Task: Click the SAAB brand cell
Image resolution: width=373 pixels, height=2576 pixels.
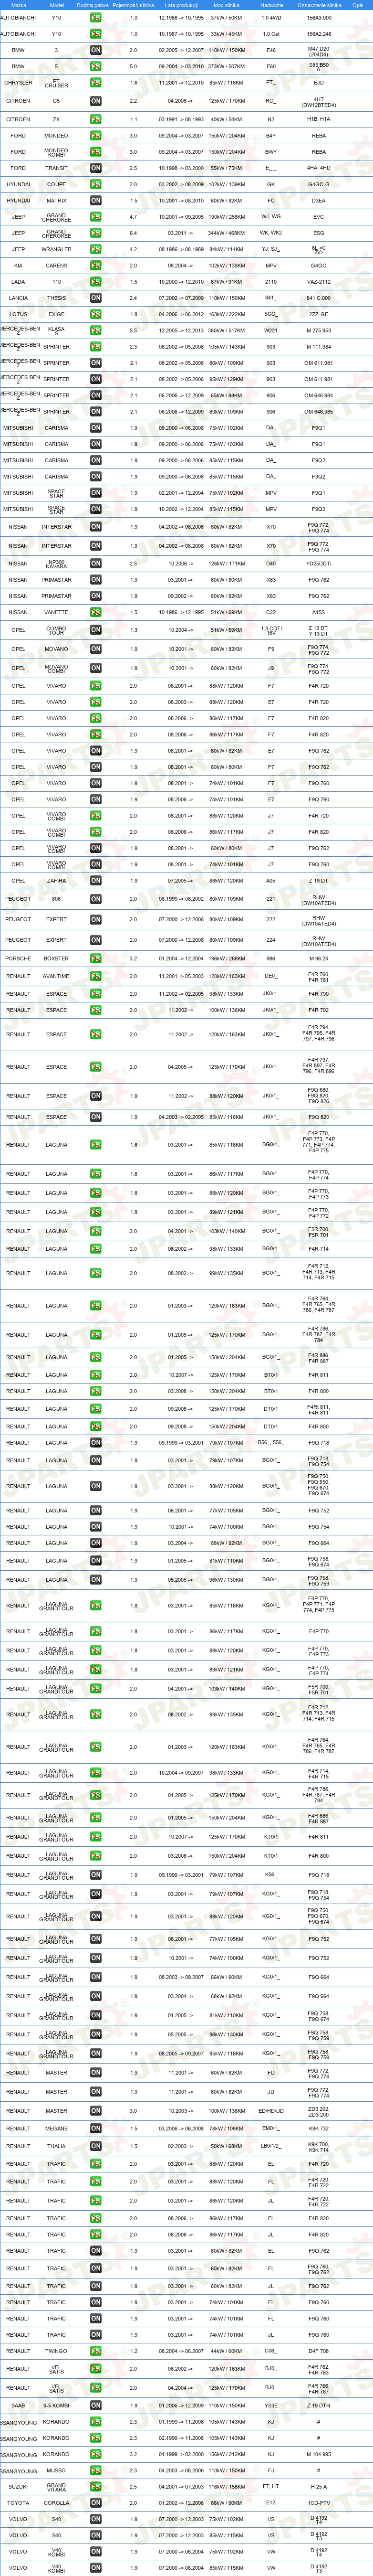Action: click(18, 2406)
